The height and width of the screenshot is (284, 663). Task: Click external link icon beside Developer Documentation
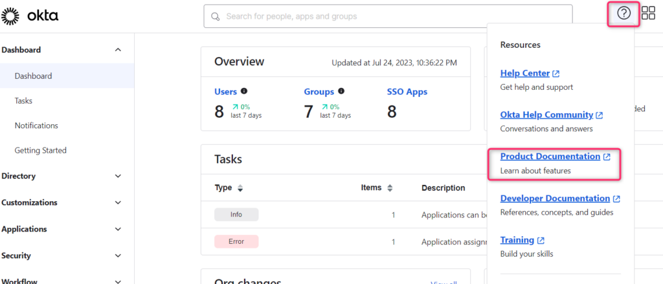click(616, 199)
